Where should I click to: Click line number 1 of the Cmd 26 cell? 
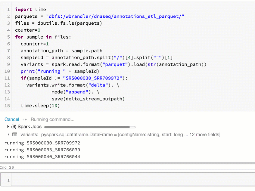[8, 180]
